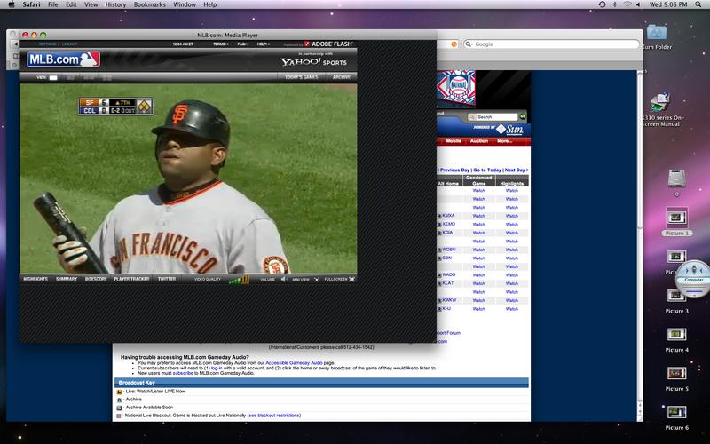Open the More... tab on MLB site

[504, 141]
